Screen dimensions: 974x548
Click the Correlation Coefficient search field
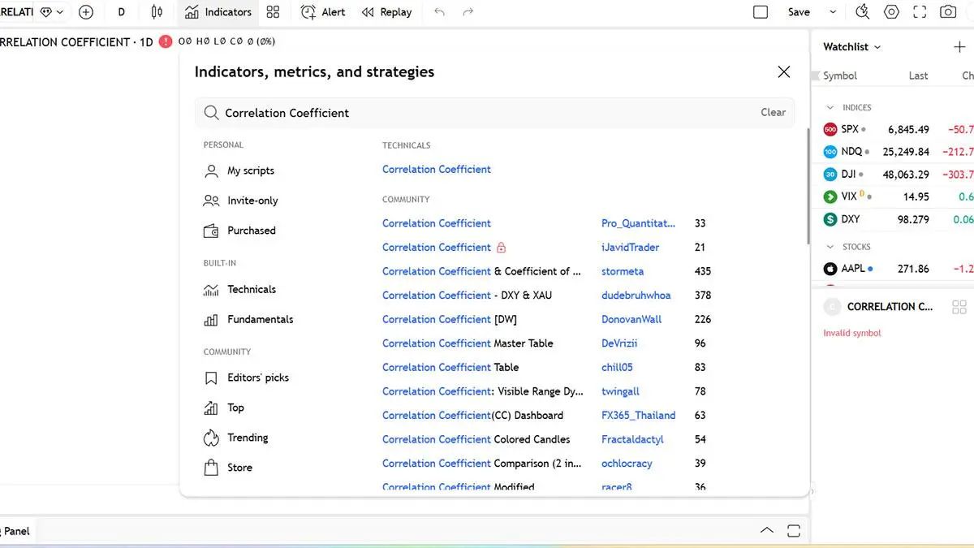point(487,113)
